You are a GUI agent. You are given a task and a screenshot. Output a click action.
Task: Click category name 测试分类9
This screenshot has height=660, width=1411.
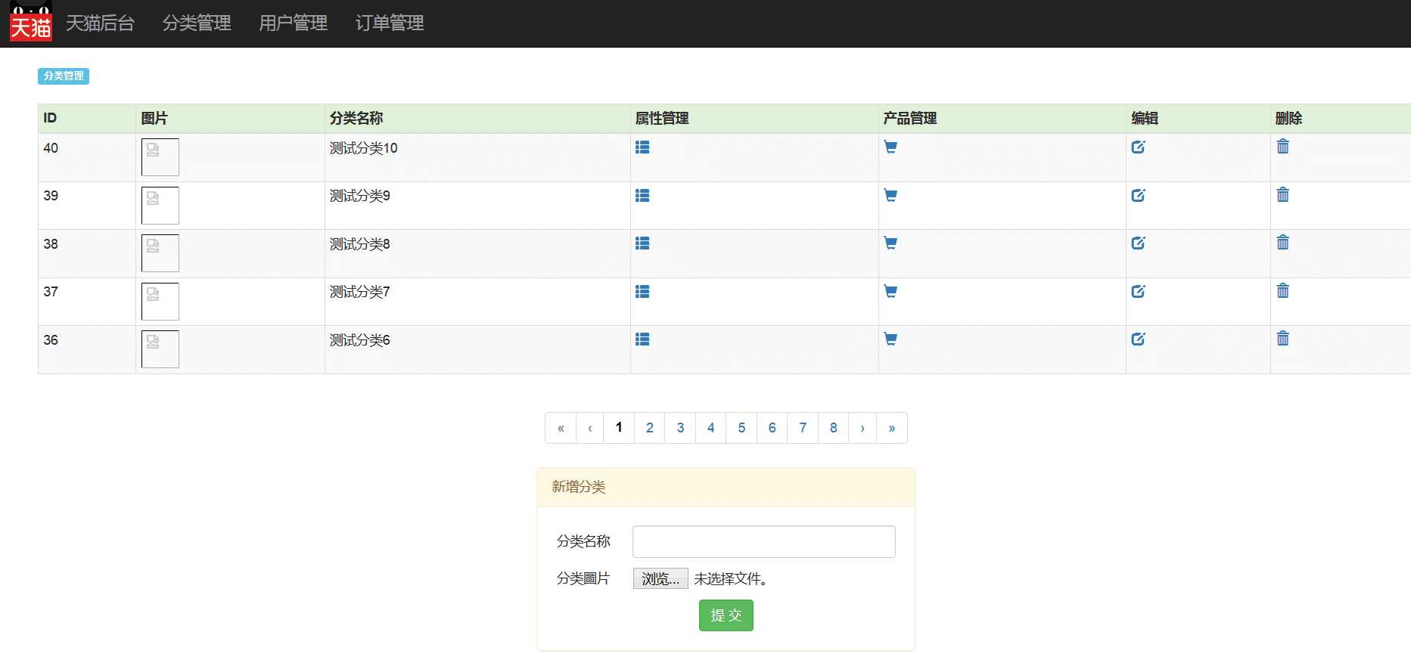(x=360, y=196)
